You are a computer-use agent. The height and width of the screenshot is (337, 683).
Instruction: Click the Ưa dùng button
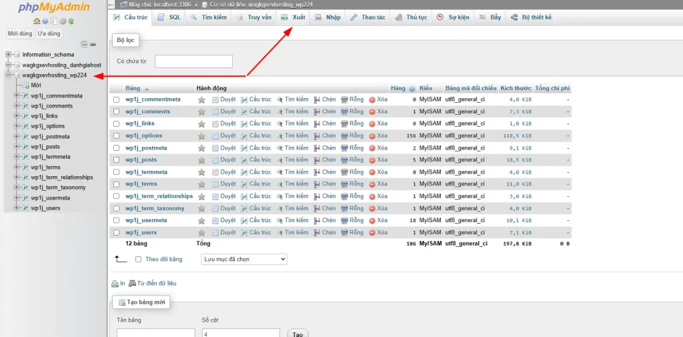tap(49, 33)
